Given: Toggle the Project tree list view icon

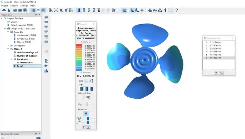Looking at the screenshot, I should tap(33, 10).
